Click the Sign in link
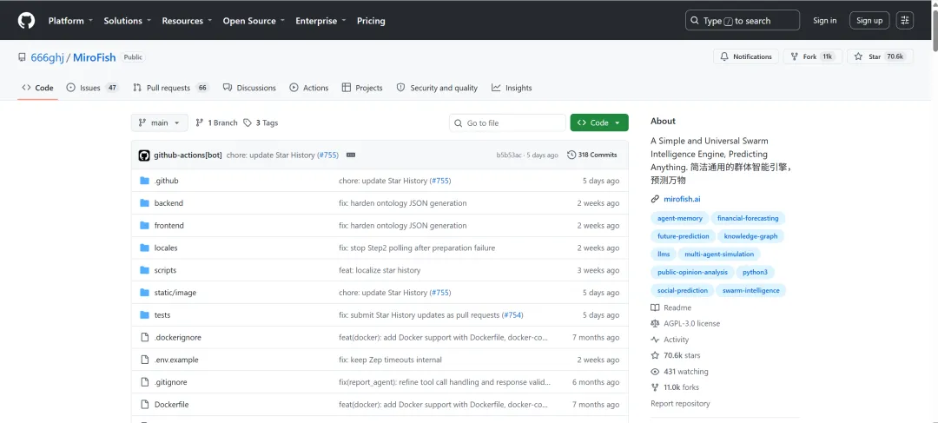938x423 pixels. pos(824,20)
